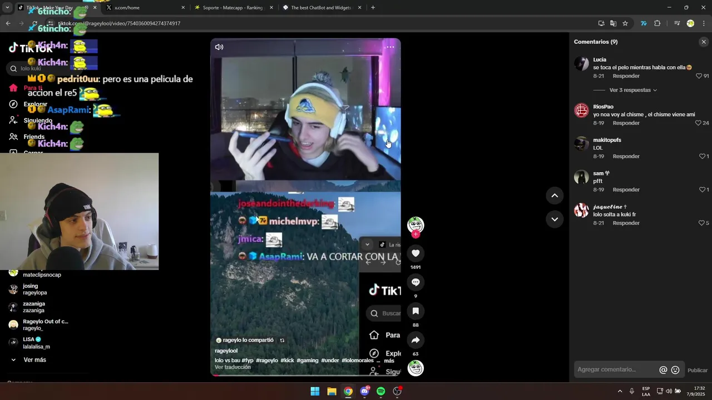Go back with the browser arrow

pos(8,23)
